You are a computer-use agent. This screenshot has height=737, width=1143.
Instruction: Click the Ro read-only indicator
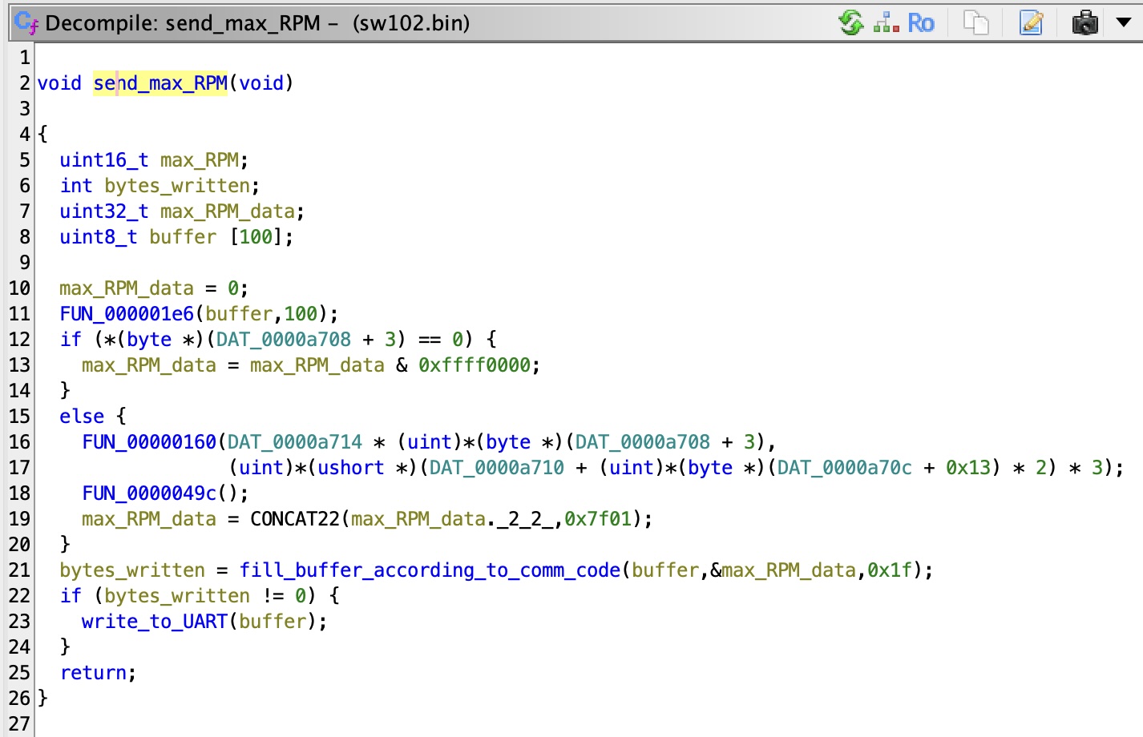(x=921, y=22)
